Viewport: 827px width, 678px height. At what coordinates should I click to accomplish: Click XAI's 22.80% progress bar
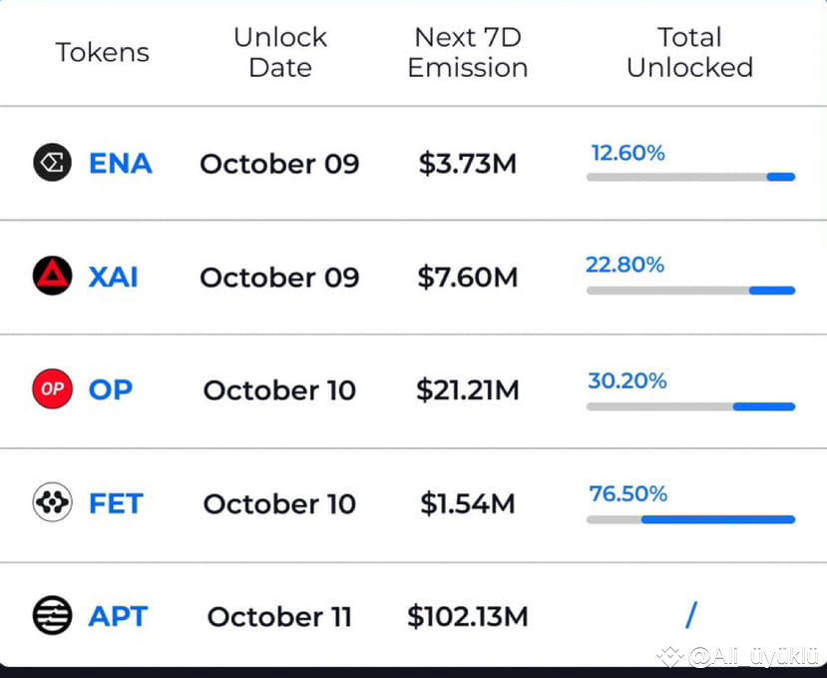click(690, 291)
